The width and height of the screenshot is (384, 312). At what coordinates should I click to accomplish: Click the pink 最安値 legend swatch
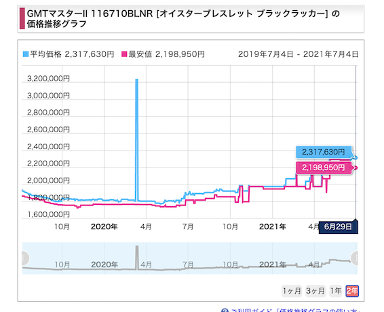(124, 54)
